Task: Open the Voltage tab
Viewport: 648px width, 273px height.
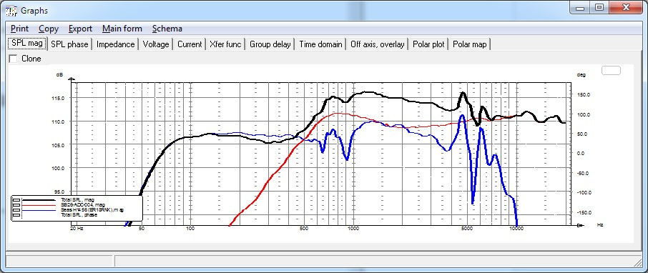Action: point(156,44)
